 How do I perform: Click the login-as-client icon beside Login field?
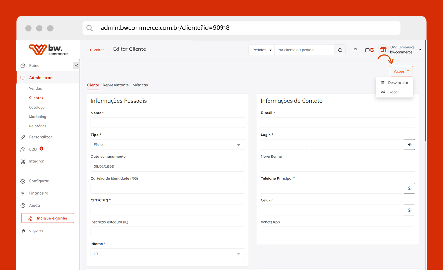coord(410,145)
